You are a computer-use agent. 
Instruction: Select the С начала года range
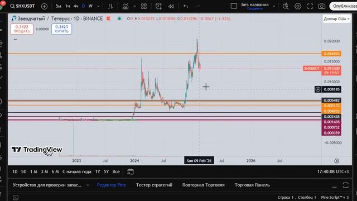(x=77, y=171)
